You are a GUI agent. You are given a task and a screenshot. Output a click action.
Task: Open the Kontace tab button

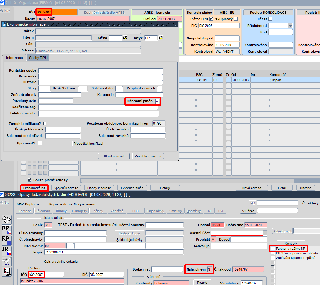[x=25, y=211]
